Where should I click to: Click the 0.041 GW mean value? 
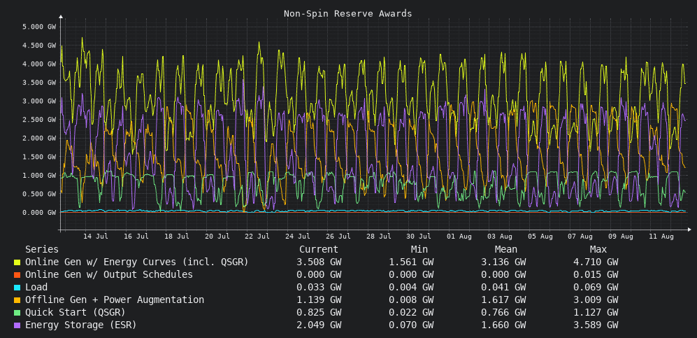click(x=503, y=288)
